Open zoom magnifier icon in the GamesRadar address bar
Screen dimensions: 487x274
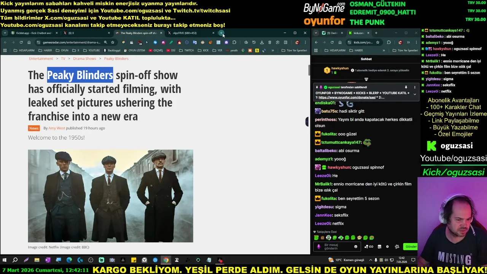coord(105,42)
